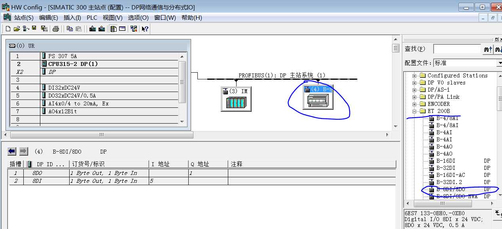
Task: Click the Open folder toolbar icon
Action: tap(17, 29)
